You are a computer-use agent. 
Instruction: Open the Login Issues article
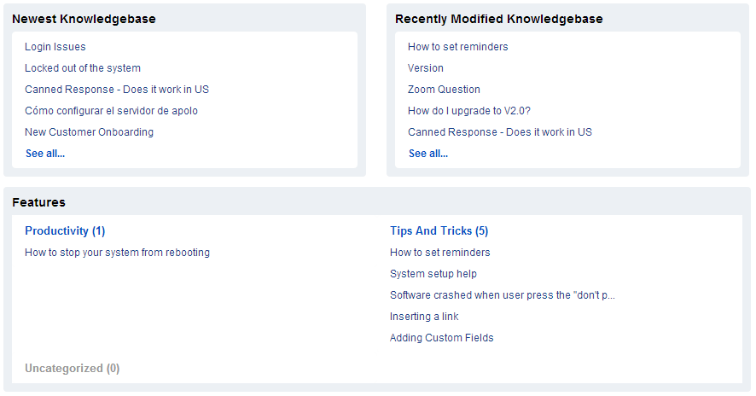click(x=55, y=47)
